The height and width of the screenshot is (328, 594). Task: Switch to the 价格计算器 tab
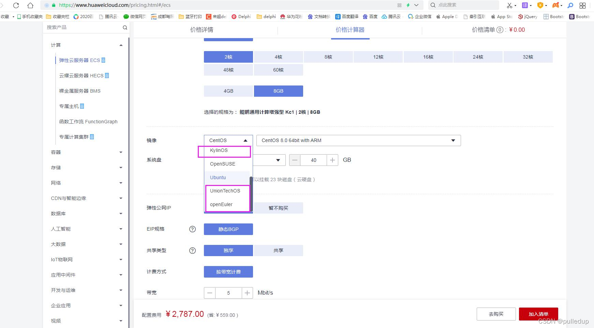[350, 30]
